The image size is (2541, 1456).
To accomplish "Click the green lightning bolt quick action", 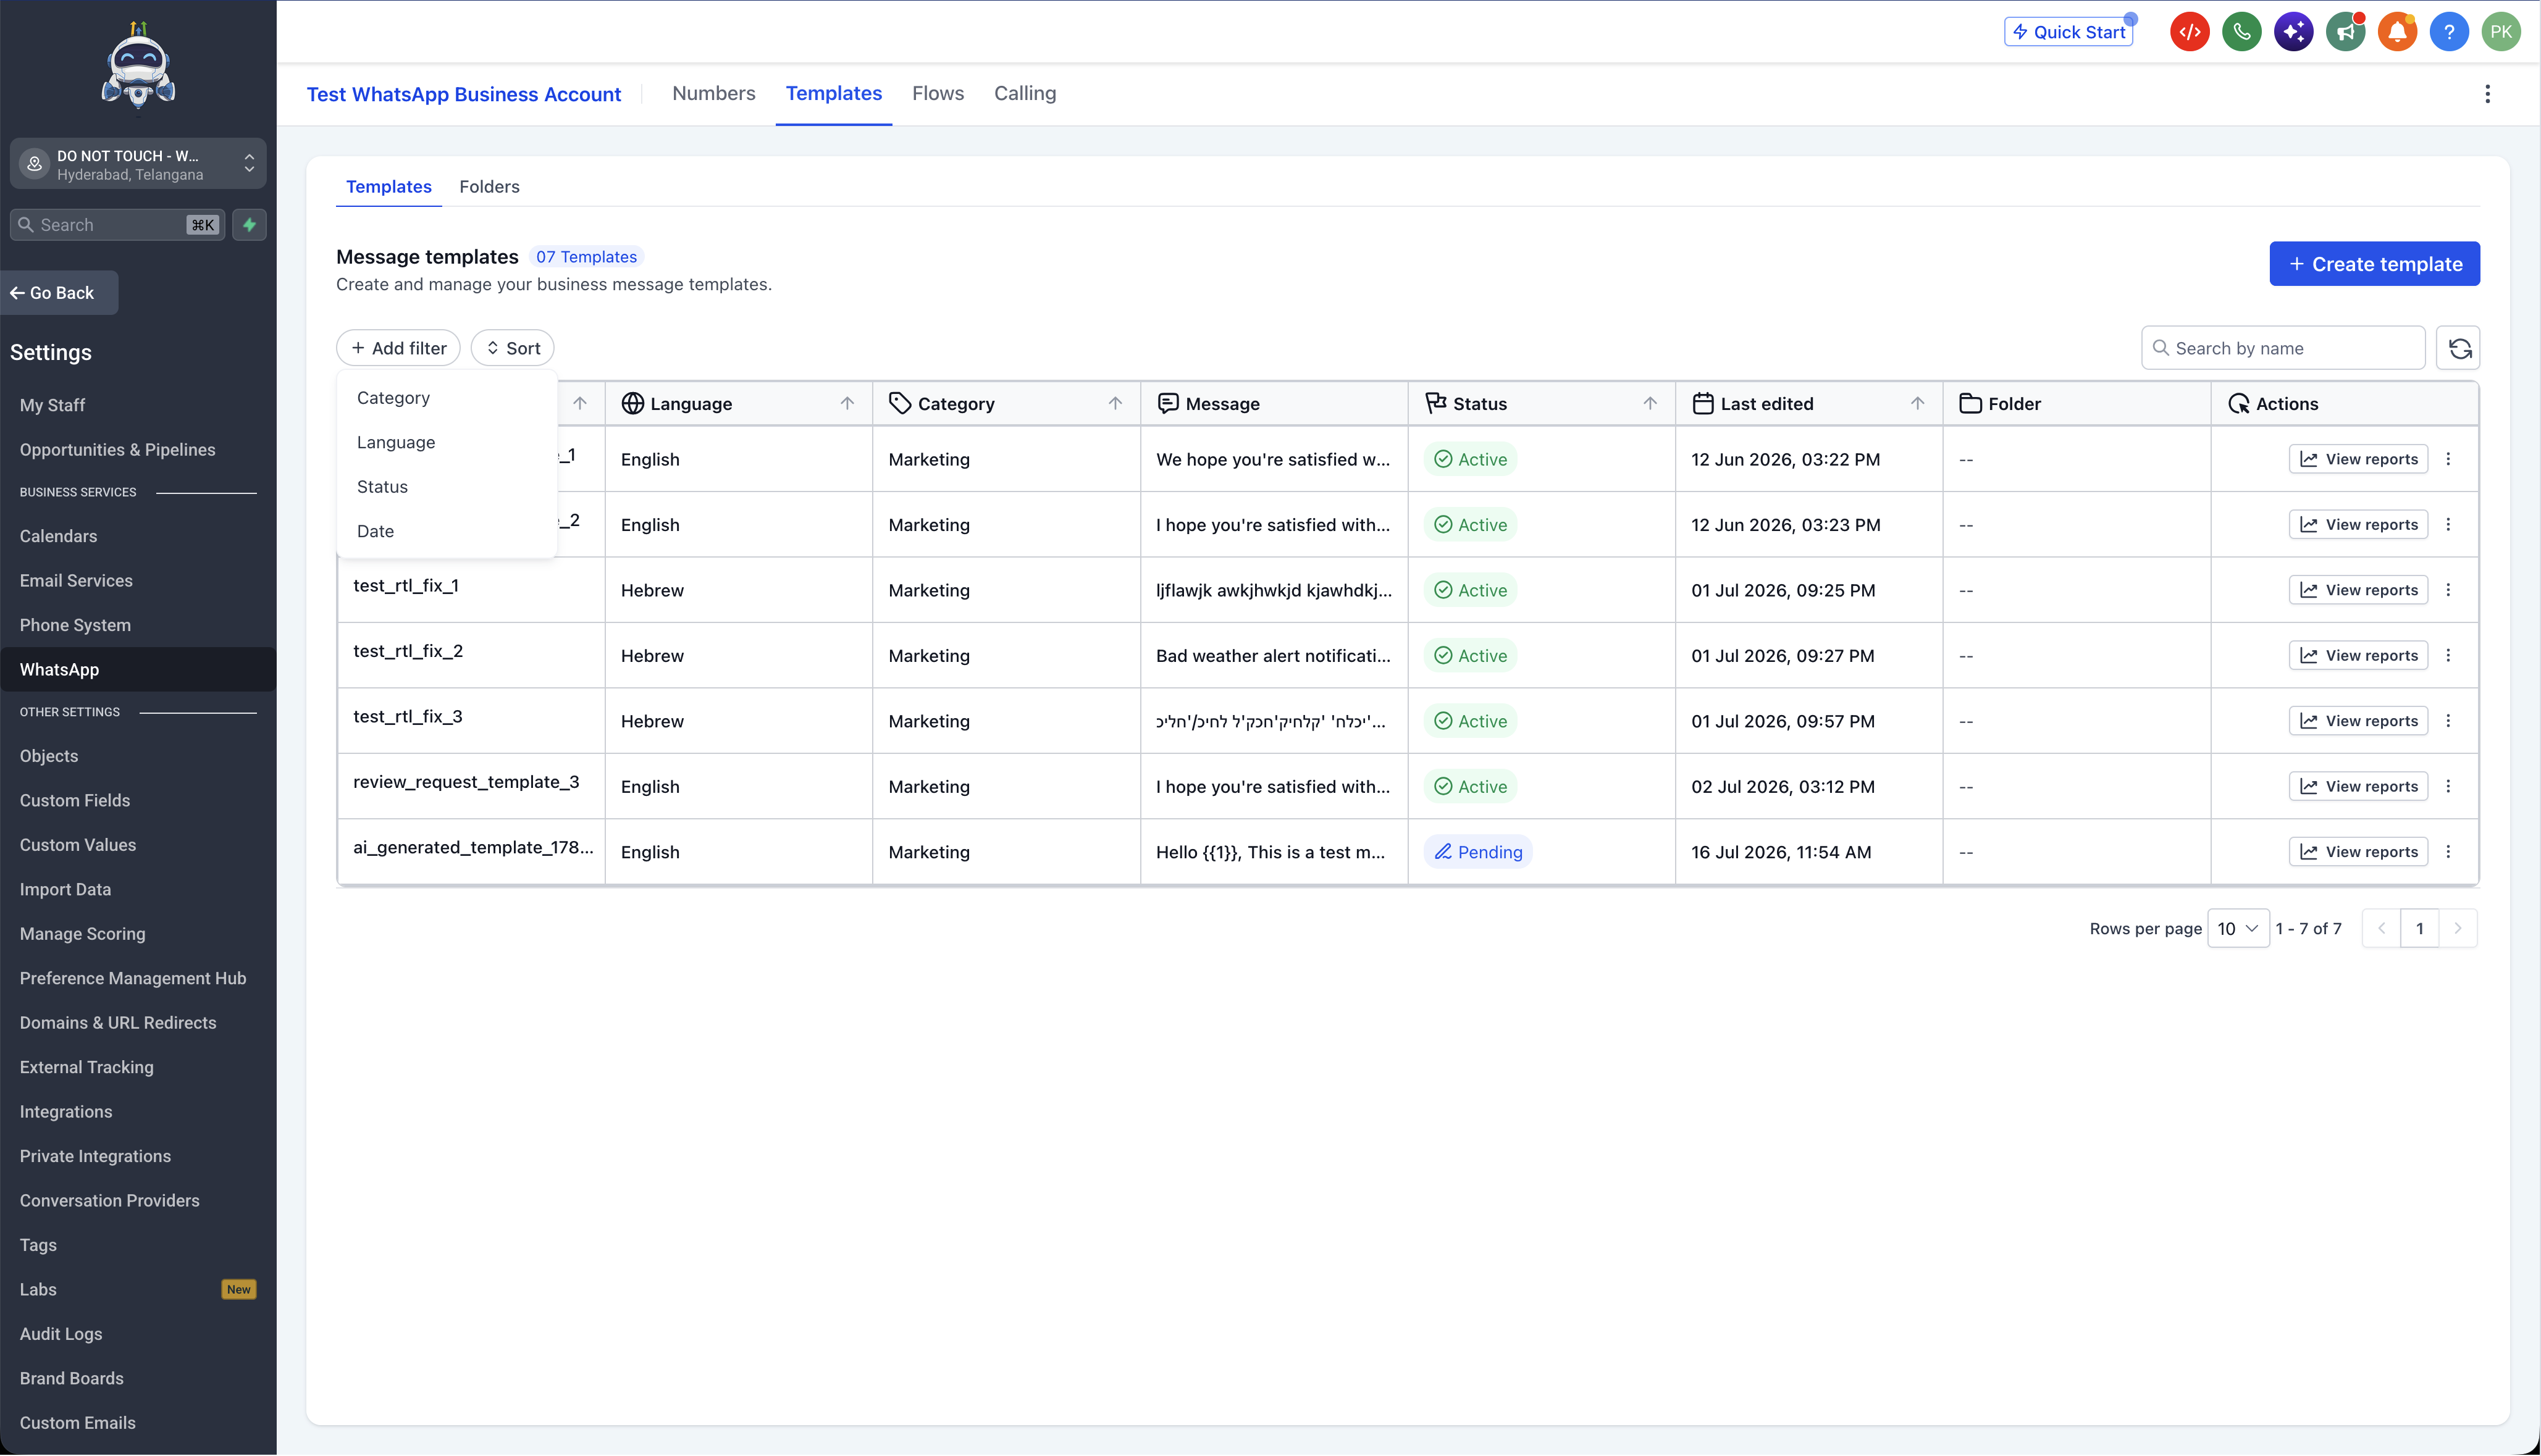I will point(250,225).
